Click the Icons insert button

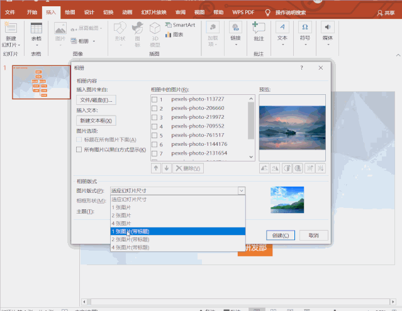point(137,28)
